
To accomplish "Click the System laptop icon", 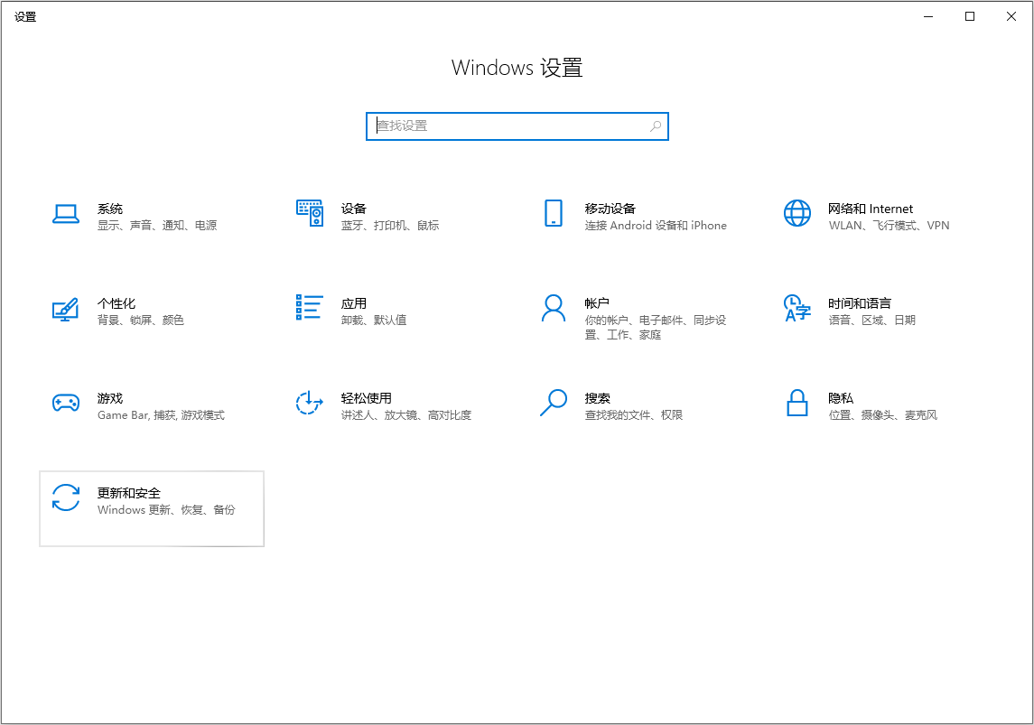I will 66,214.
